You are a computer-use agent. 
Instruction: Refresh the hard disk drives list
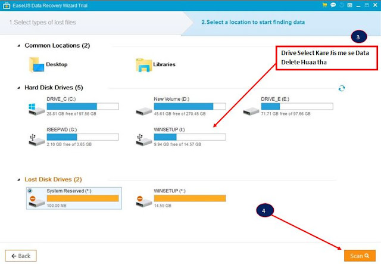pyautogui.click(x=342, y=88)
